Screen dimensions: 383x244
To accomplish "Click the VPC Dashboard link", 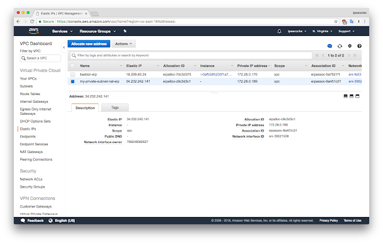I will (x=36, y=44).
